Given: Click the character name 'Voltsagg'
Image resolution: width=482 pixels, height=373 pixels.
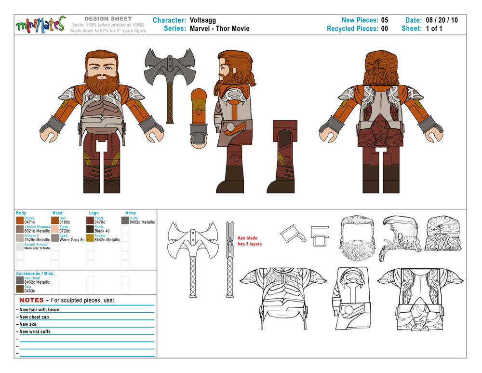Looking at the screenshot, I should point(203,20).
